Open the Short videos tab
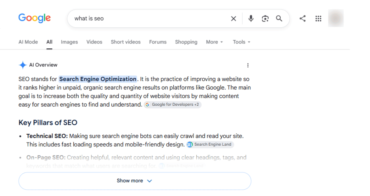This screenshot has width=370, height=196. pyautogui.click(x=126, y=42)
